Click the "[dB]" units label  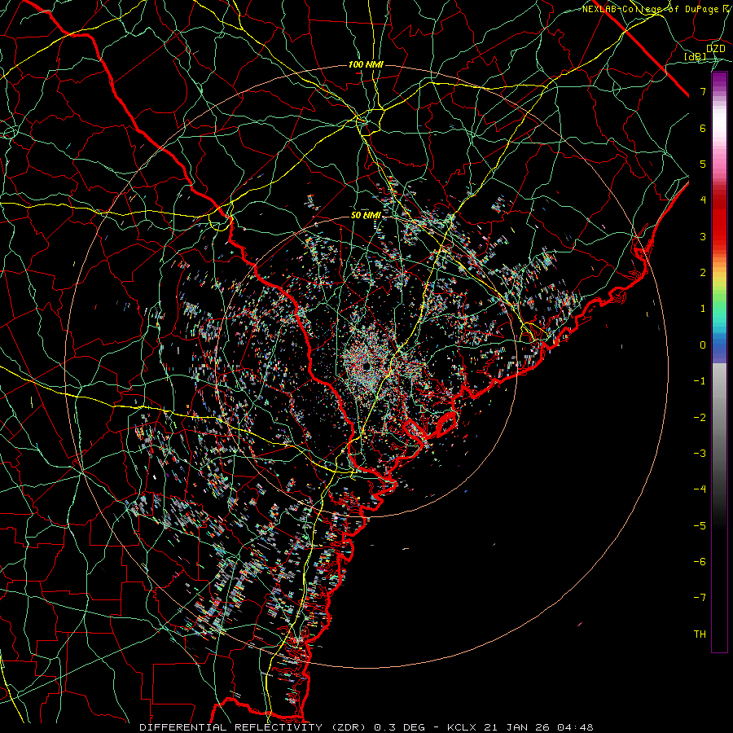696,57
